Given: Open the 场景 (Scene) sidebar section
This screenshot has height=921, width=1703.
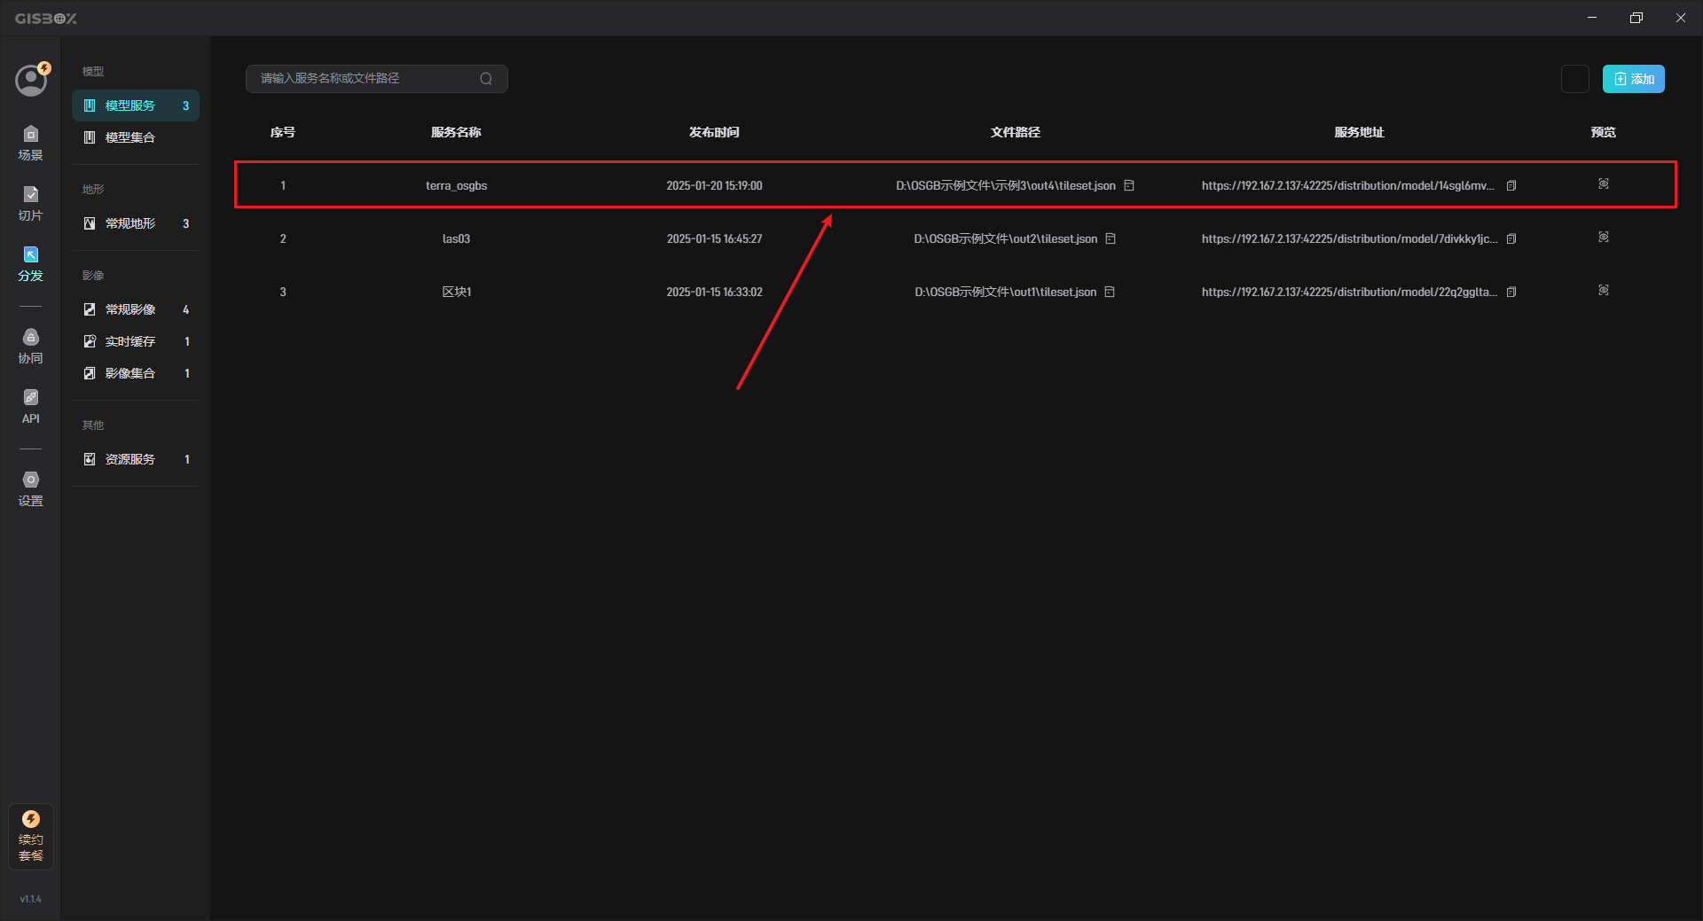Looking at the screenshot, I should 30,143.
